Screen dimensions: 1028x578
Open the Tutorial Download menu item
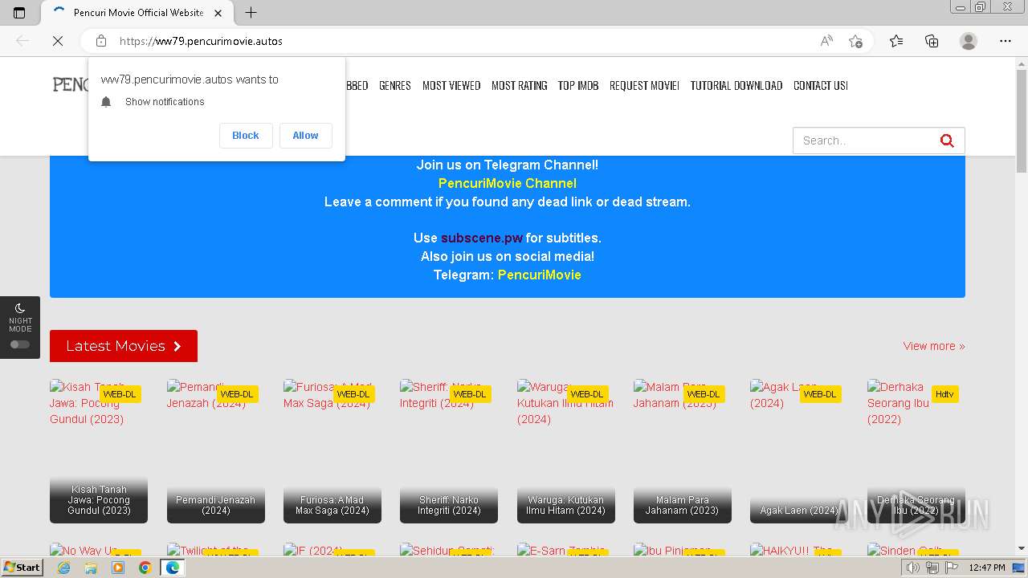(736, 86)
